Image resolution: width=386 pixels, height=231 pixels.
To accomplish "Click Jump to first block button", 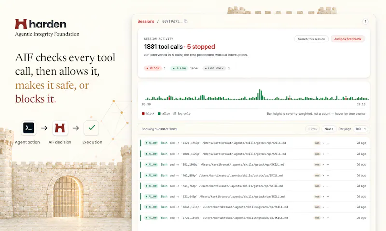I will point(347,39).
